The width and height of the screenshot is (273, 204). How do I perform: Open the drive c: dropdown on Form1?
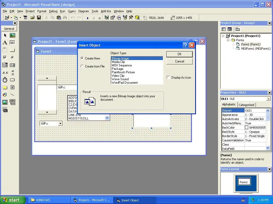60,124
